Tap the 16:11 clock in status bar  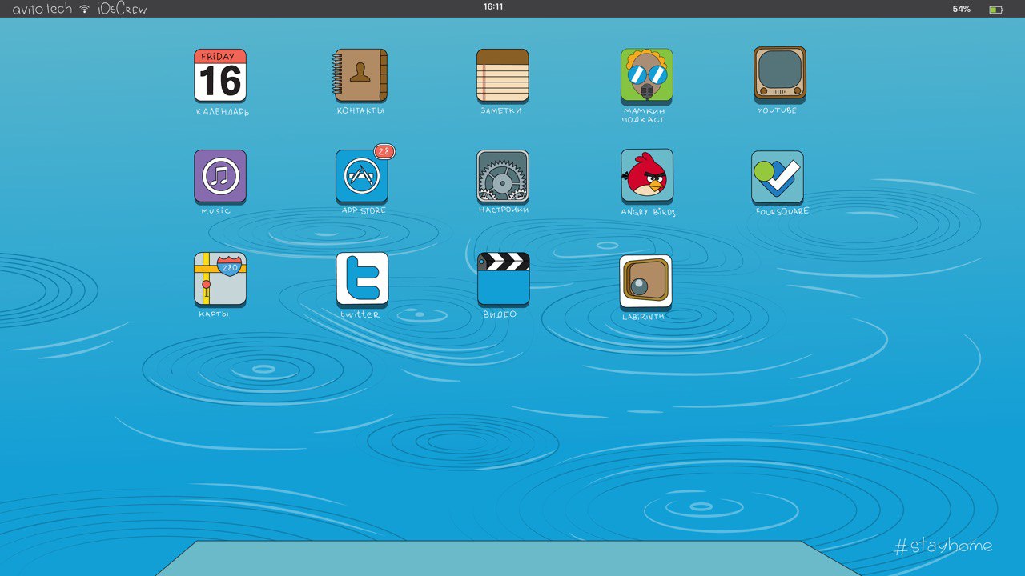click(x=493, y=6)
